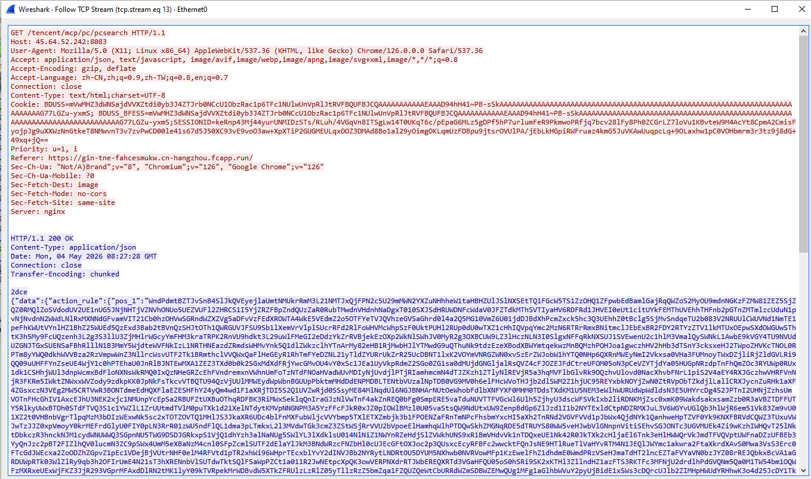
Task: Click the GET /tencent/mcp/pc/pcsearch request line
Action: pyautogui.click(x=88, y=33)
